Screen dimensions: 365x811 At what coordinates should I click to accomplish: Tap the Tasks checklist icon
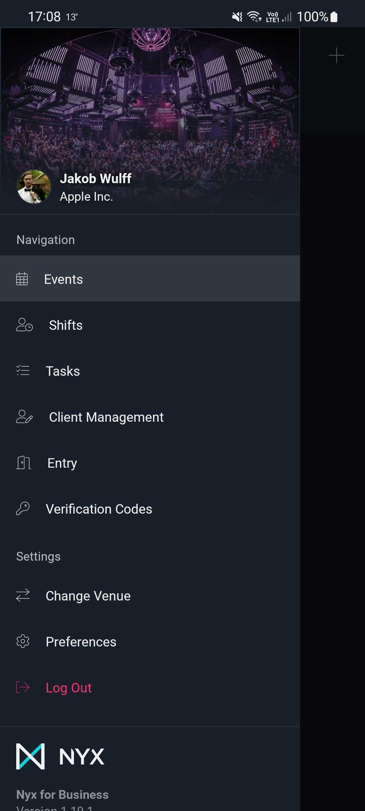click(x=23, y=371)
